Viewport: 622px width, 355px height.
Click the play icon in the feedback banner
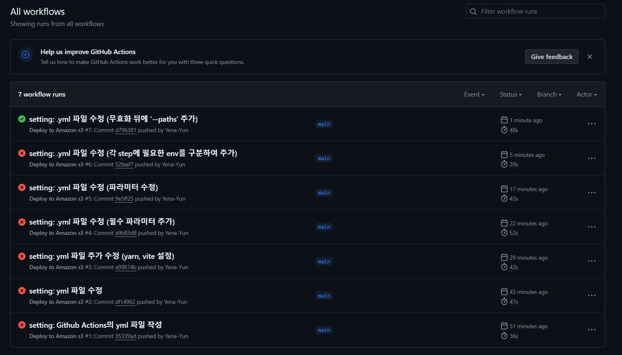click(26, 54)
